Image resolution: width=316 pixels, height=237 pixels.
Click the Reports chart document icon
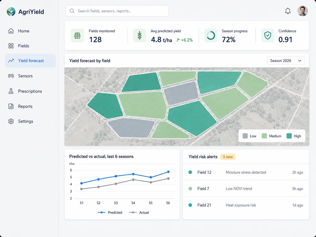11,106
